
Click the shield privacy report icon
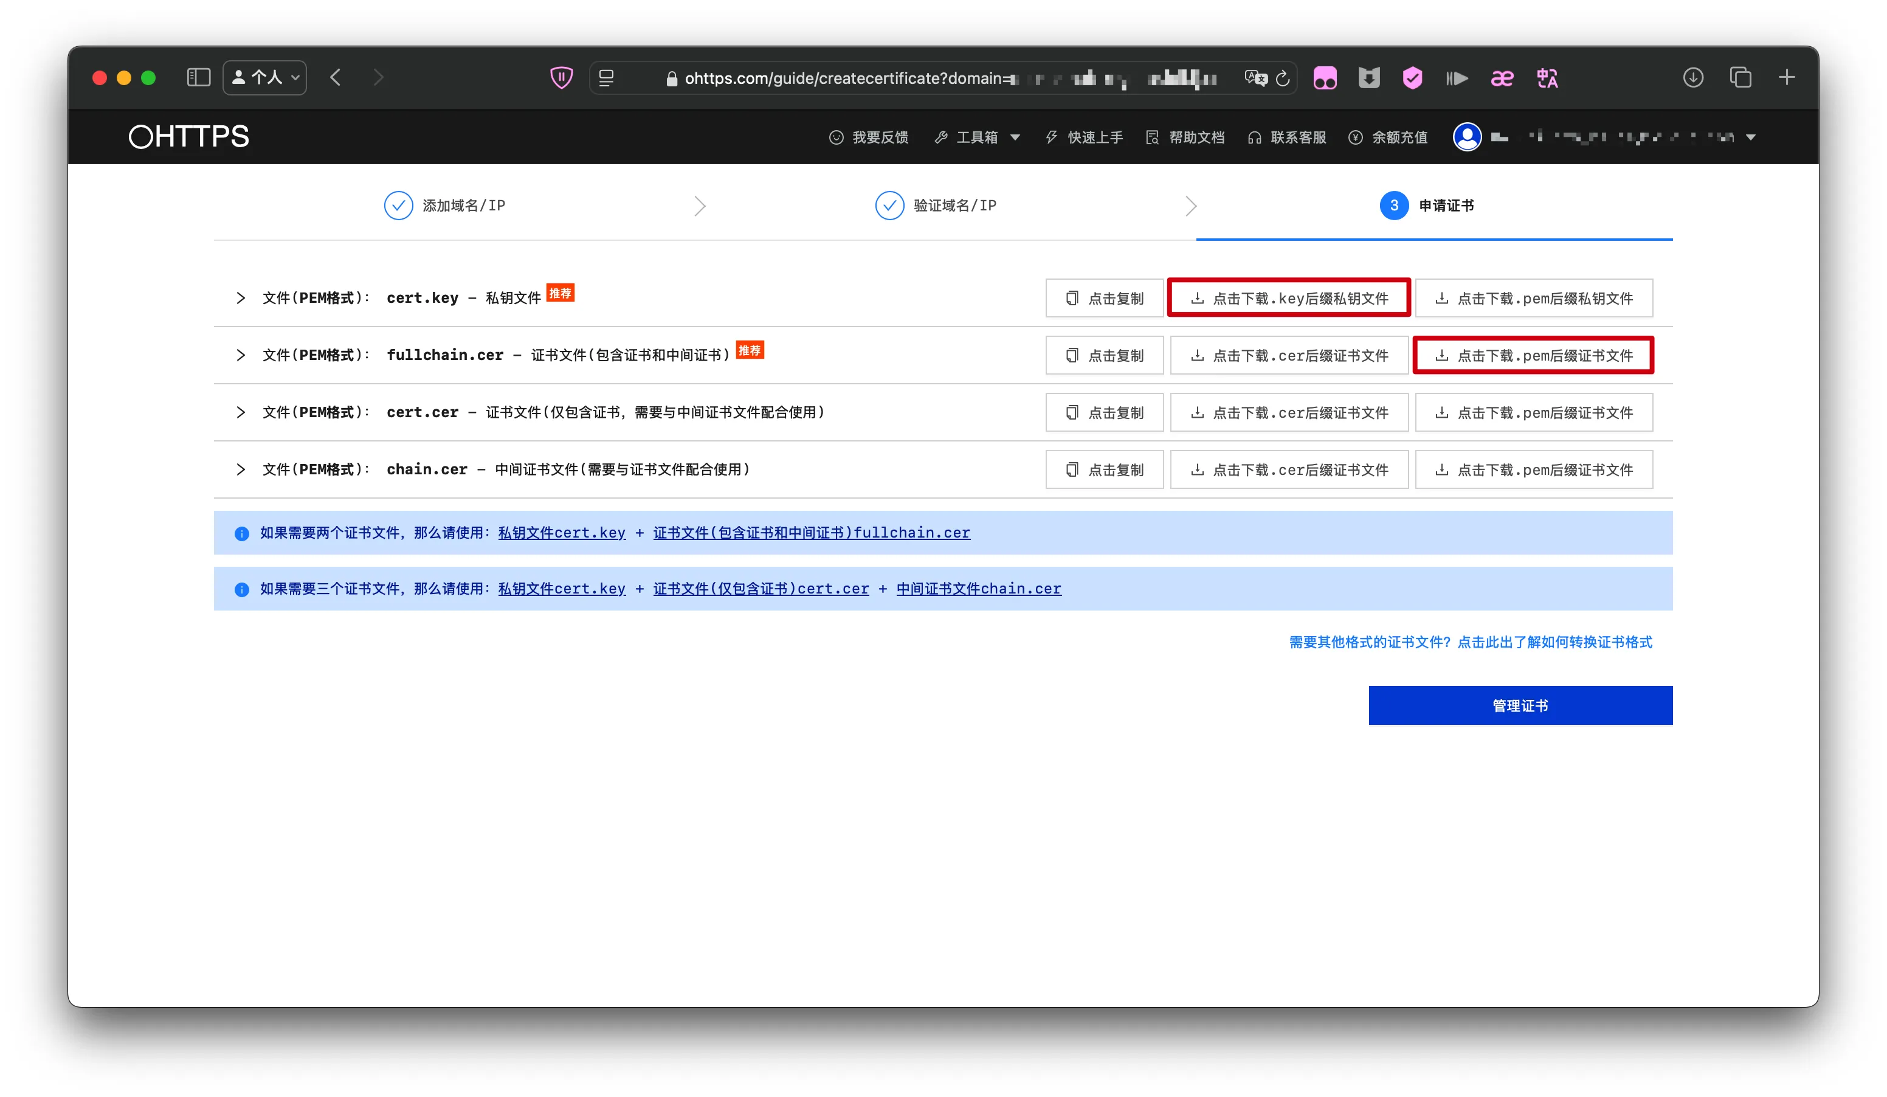(561, 78)
